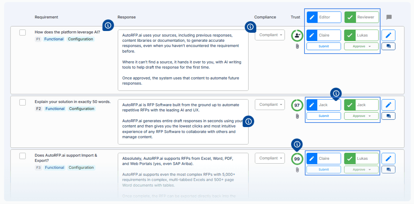Open the comment button for row F1

389,46
